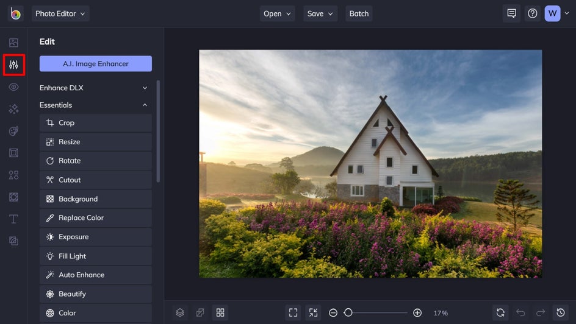The image size is (576, 324).
Task: Select the Edit sliders sidebar icon
Action: pos(13,65)
